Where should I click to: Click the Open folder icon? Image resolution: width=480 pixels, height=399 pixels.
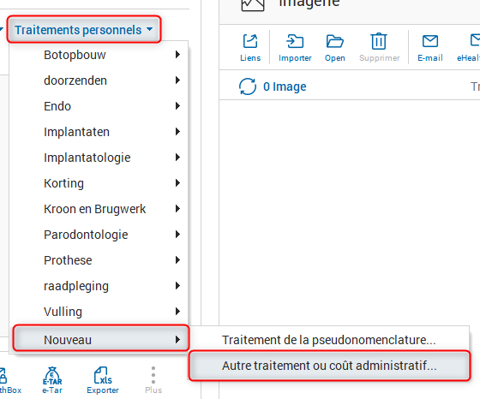(x=334, y=41)
